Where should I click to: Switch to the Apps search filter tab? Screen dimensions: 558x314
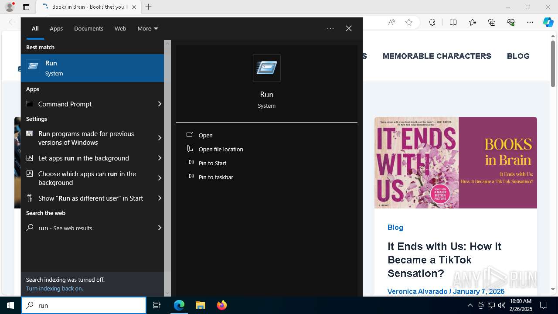[x=56, y=28]
